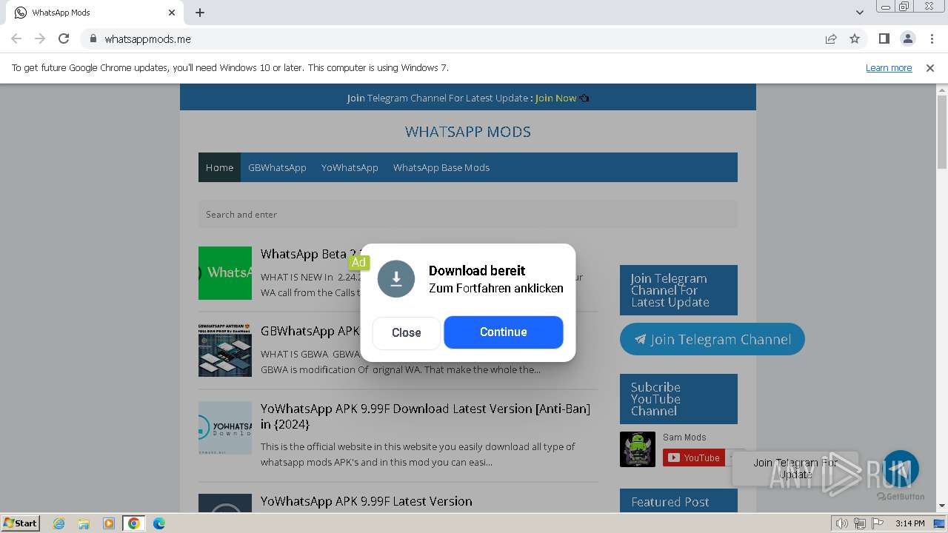The height and width of the screenshot is (533, 948).
Task: Click the Action Center flag tray icon
Action: 876,523
